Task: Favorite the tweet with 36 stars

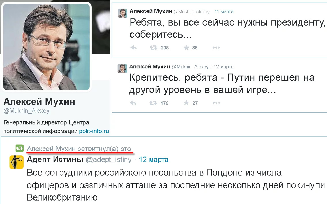Action: click(x=186, y=48)
